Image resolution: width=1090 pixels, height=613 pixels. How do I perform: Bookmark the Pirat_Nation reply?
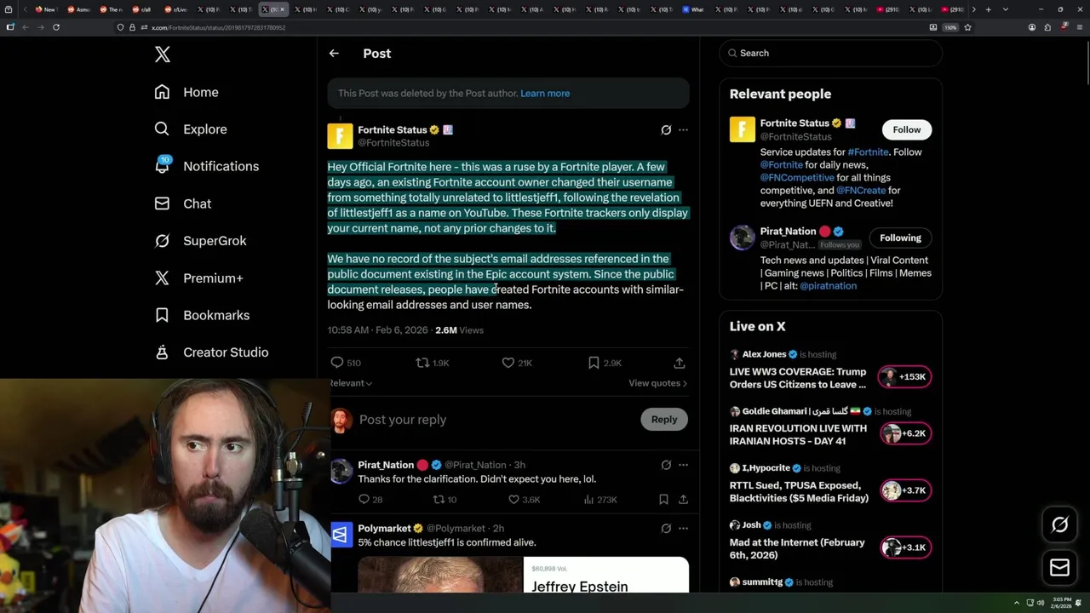(663, 500)
